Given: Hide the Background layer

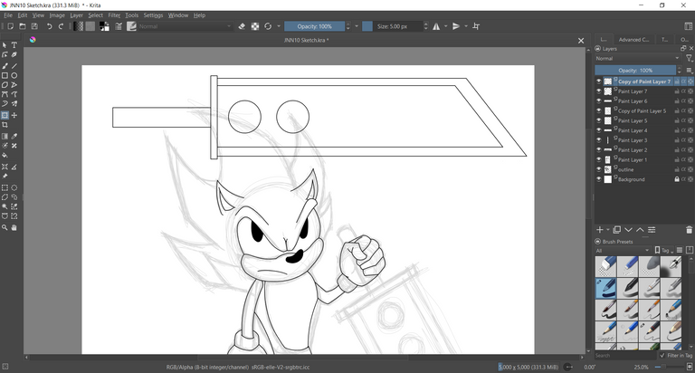Looking at the screenshot, I should (599, 179).
